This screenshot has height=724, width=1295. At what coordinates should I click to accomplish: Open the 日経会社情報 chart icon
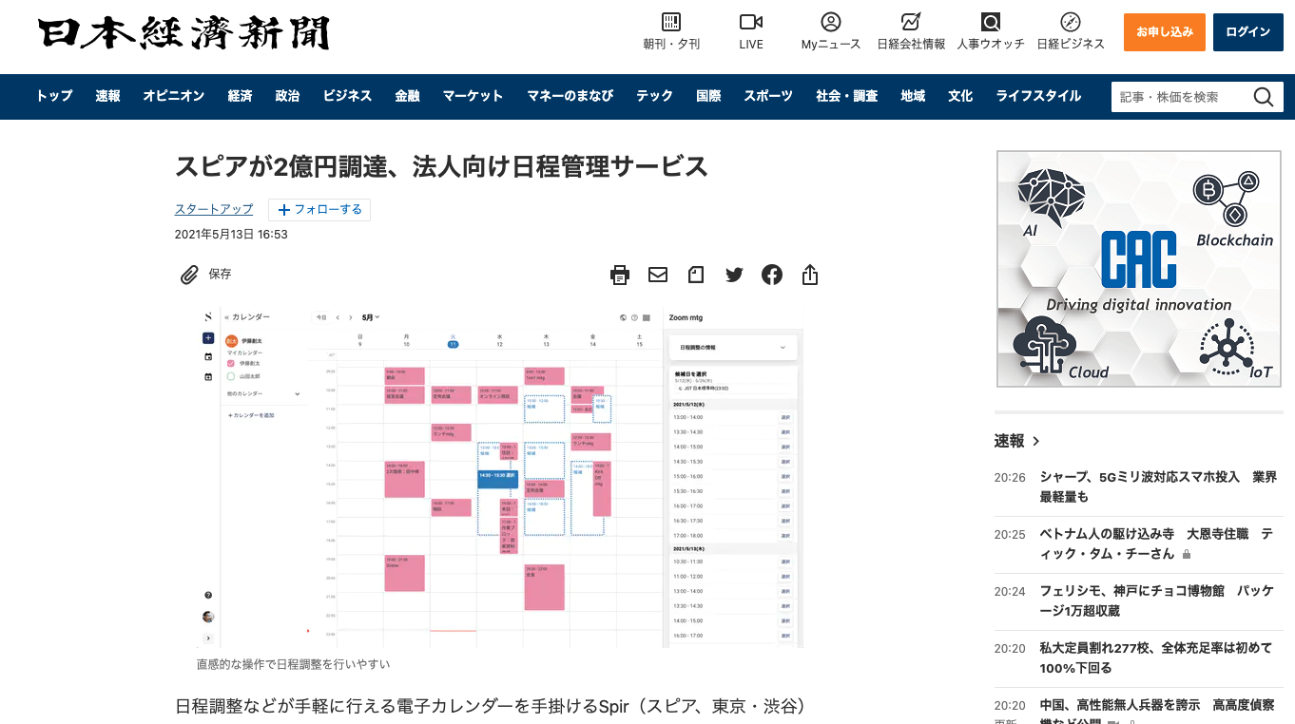point(911,22)
